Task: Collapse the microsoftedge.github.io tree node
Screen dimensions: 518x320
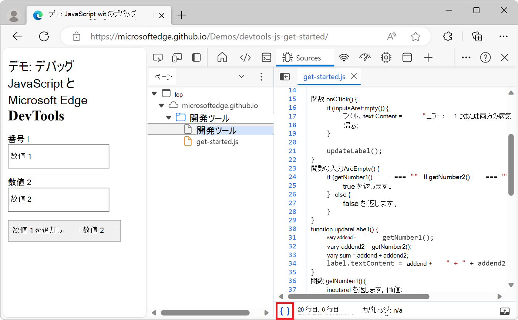Action: [x=161, y=105]
